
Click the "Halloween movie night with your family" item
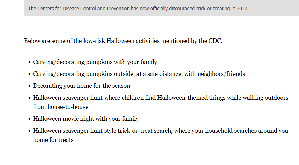pyautogui.click(x=86, y=119)
